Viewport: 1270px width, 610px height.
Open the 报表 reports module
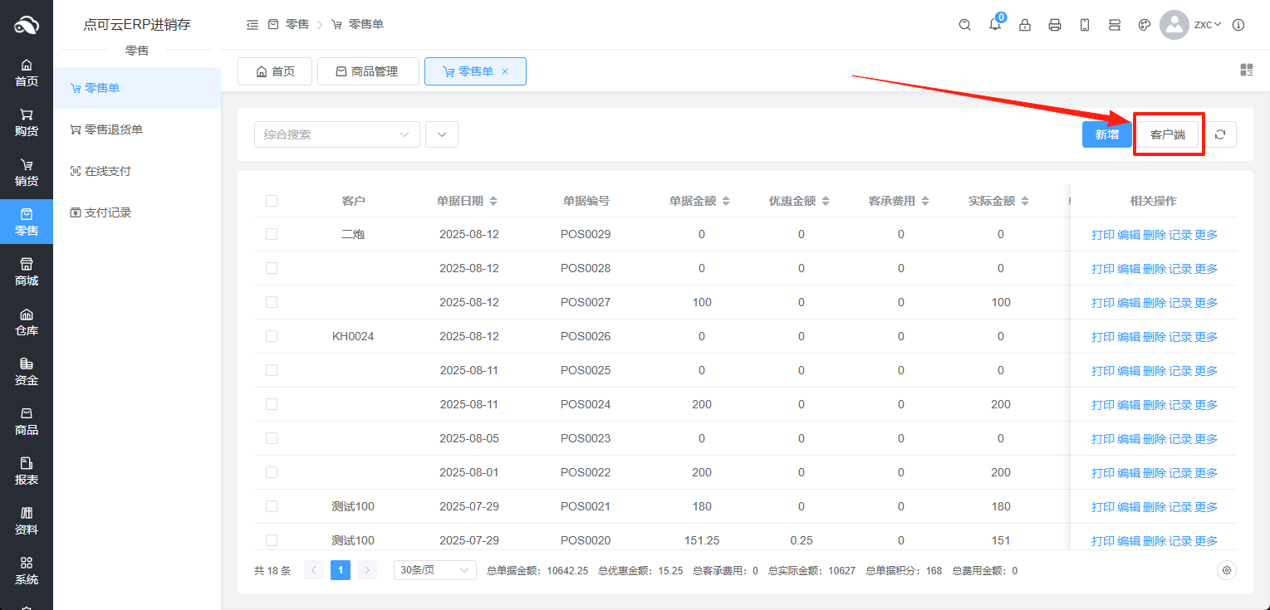[27, 471]
